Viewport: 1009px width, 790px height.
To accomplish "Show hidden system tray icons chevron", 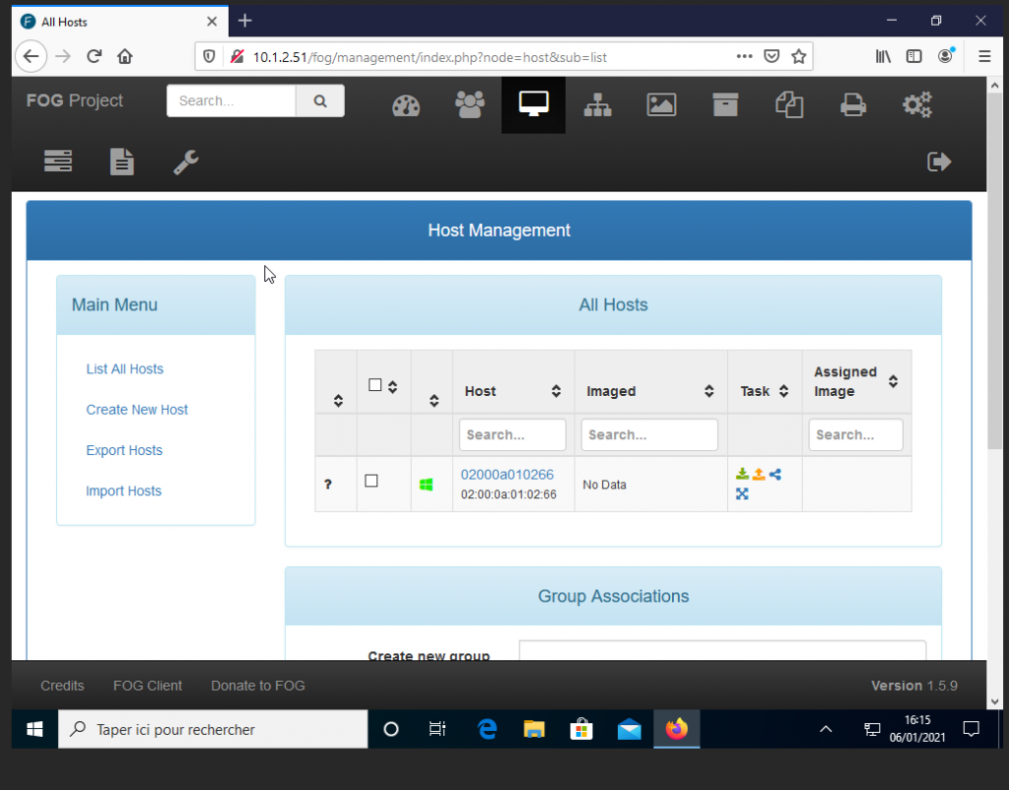I will (826, 729).
